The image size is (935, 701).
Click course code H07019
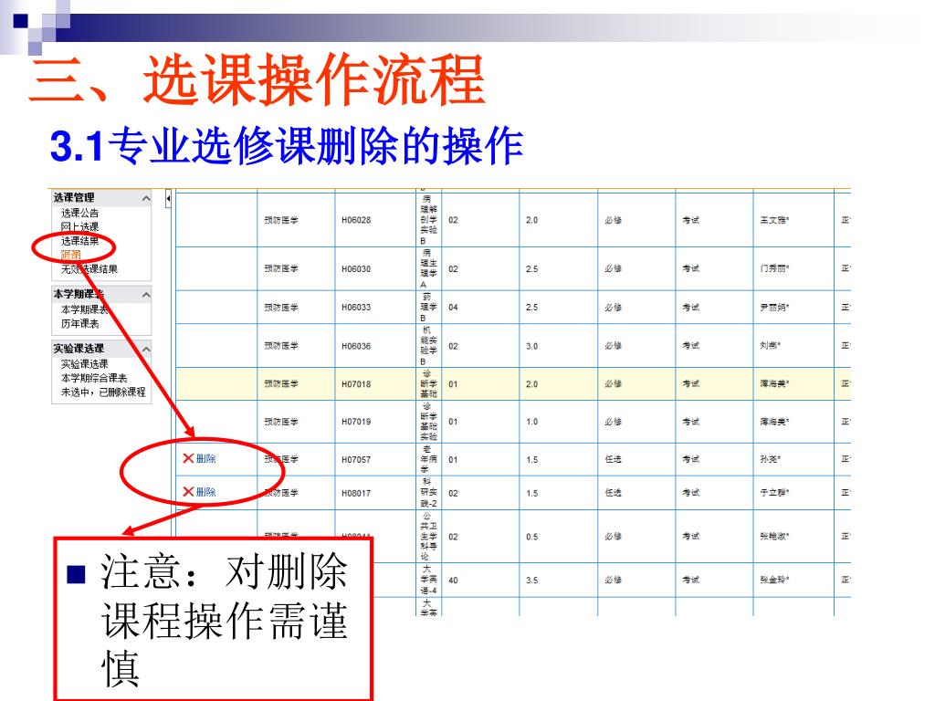[356, 422]
